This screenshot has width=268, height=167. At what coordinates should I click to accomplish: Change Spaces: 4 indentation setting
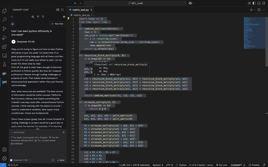pos(158,165)
